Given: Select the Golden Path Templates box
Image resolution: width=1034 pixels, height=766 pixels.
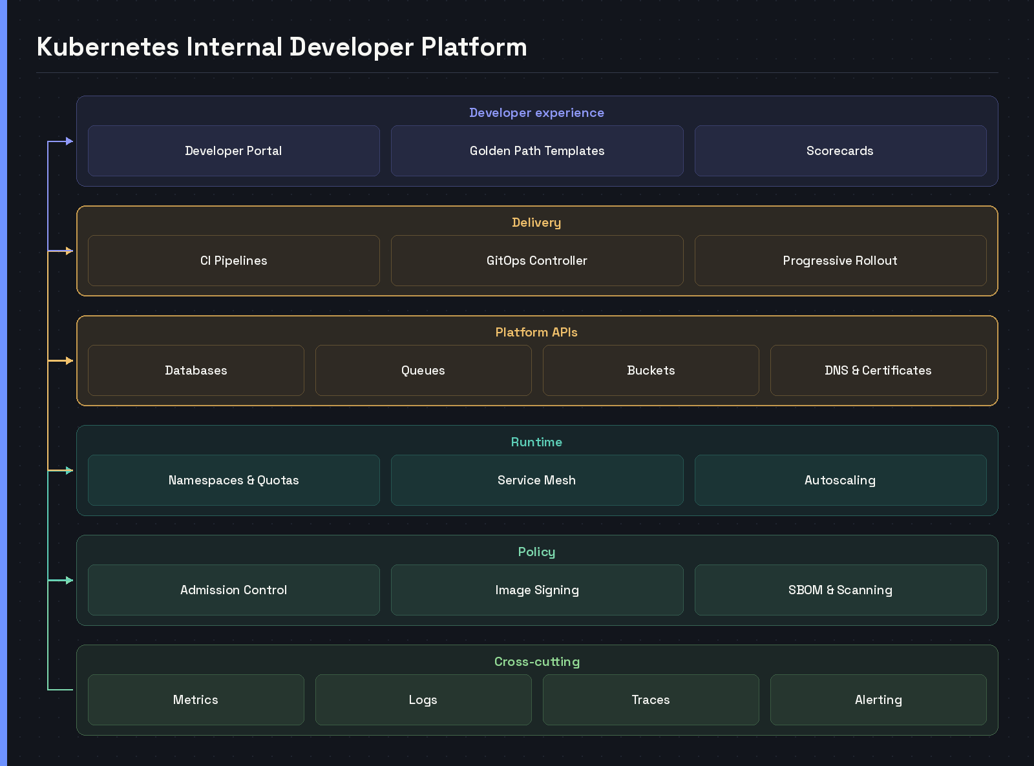Looking at the screenshot, I should pos(537,150).
